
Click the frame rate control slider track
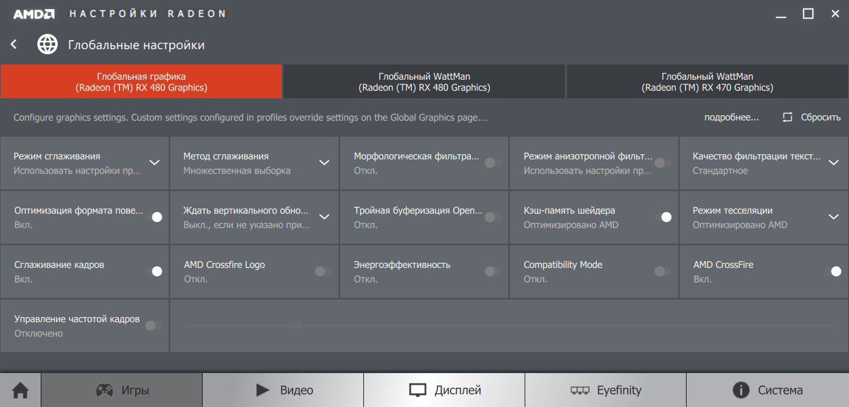coord(511,326)
